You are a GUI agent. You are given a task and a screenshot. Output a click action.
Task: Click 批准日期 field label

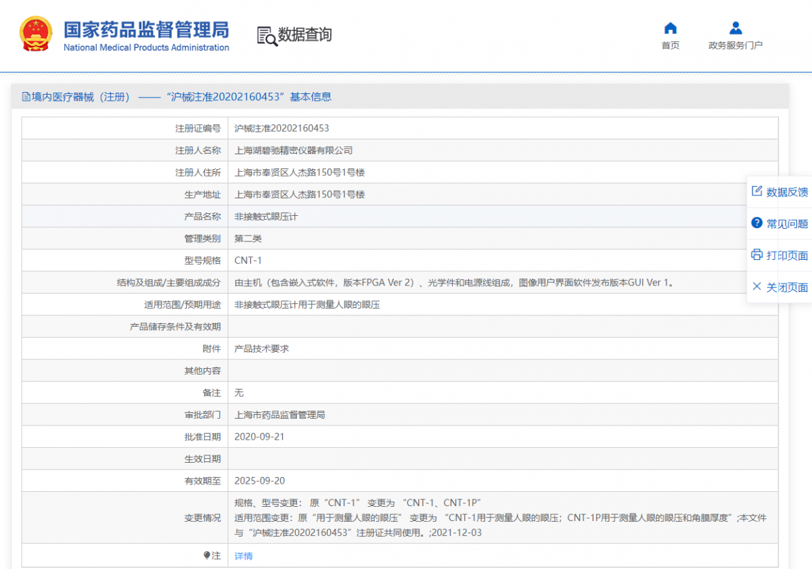click(202, 436)
